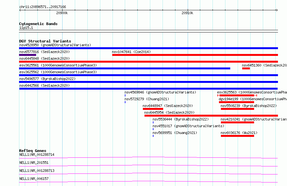Screen dimensions: 287x186
Task: Click the red bar of nsv6445848
Action: (x=148, y=62)
